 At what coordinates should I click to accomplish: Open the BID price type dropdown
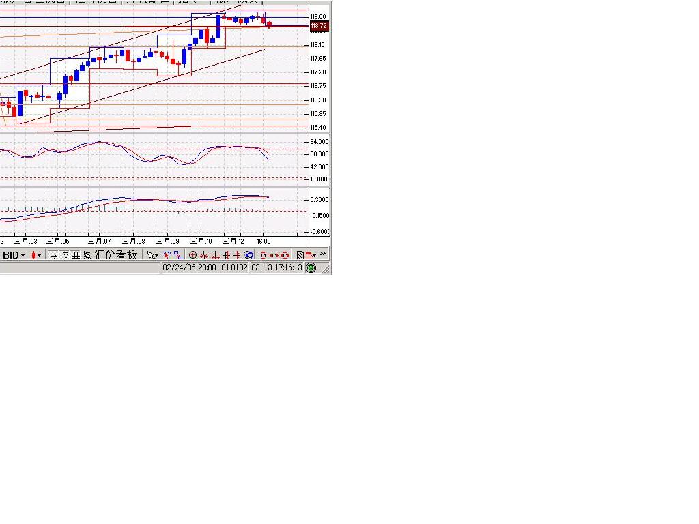pos(14,255)
